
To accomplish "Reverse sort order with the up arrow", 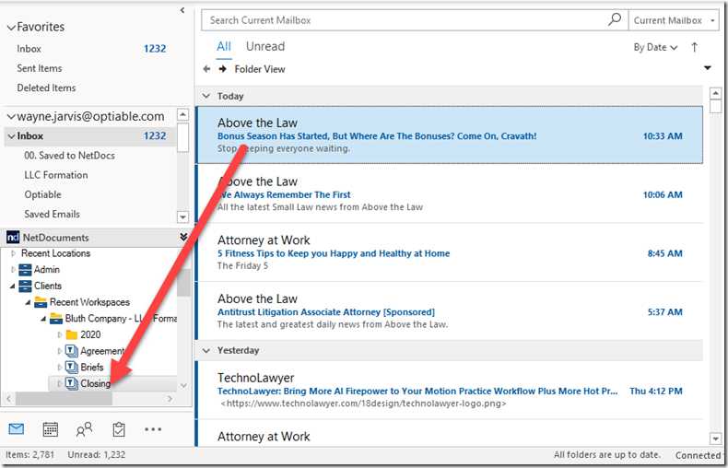I will 694,47.
